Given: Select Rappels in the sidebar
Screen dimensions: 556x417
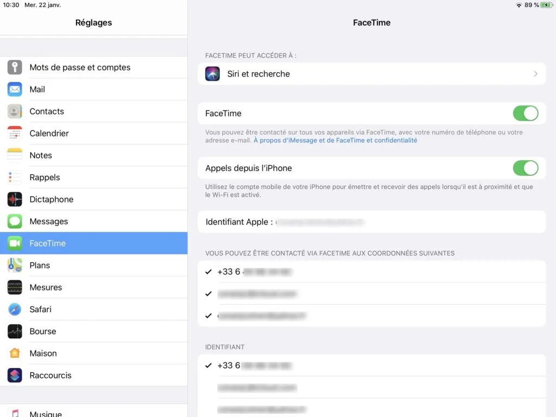Looking at the screenshot, I should click(45, 178).
